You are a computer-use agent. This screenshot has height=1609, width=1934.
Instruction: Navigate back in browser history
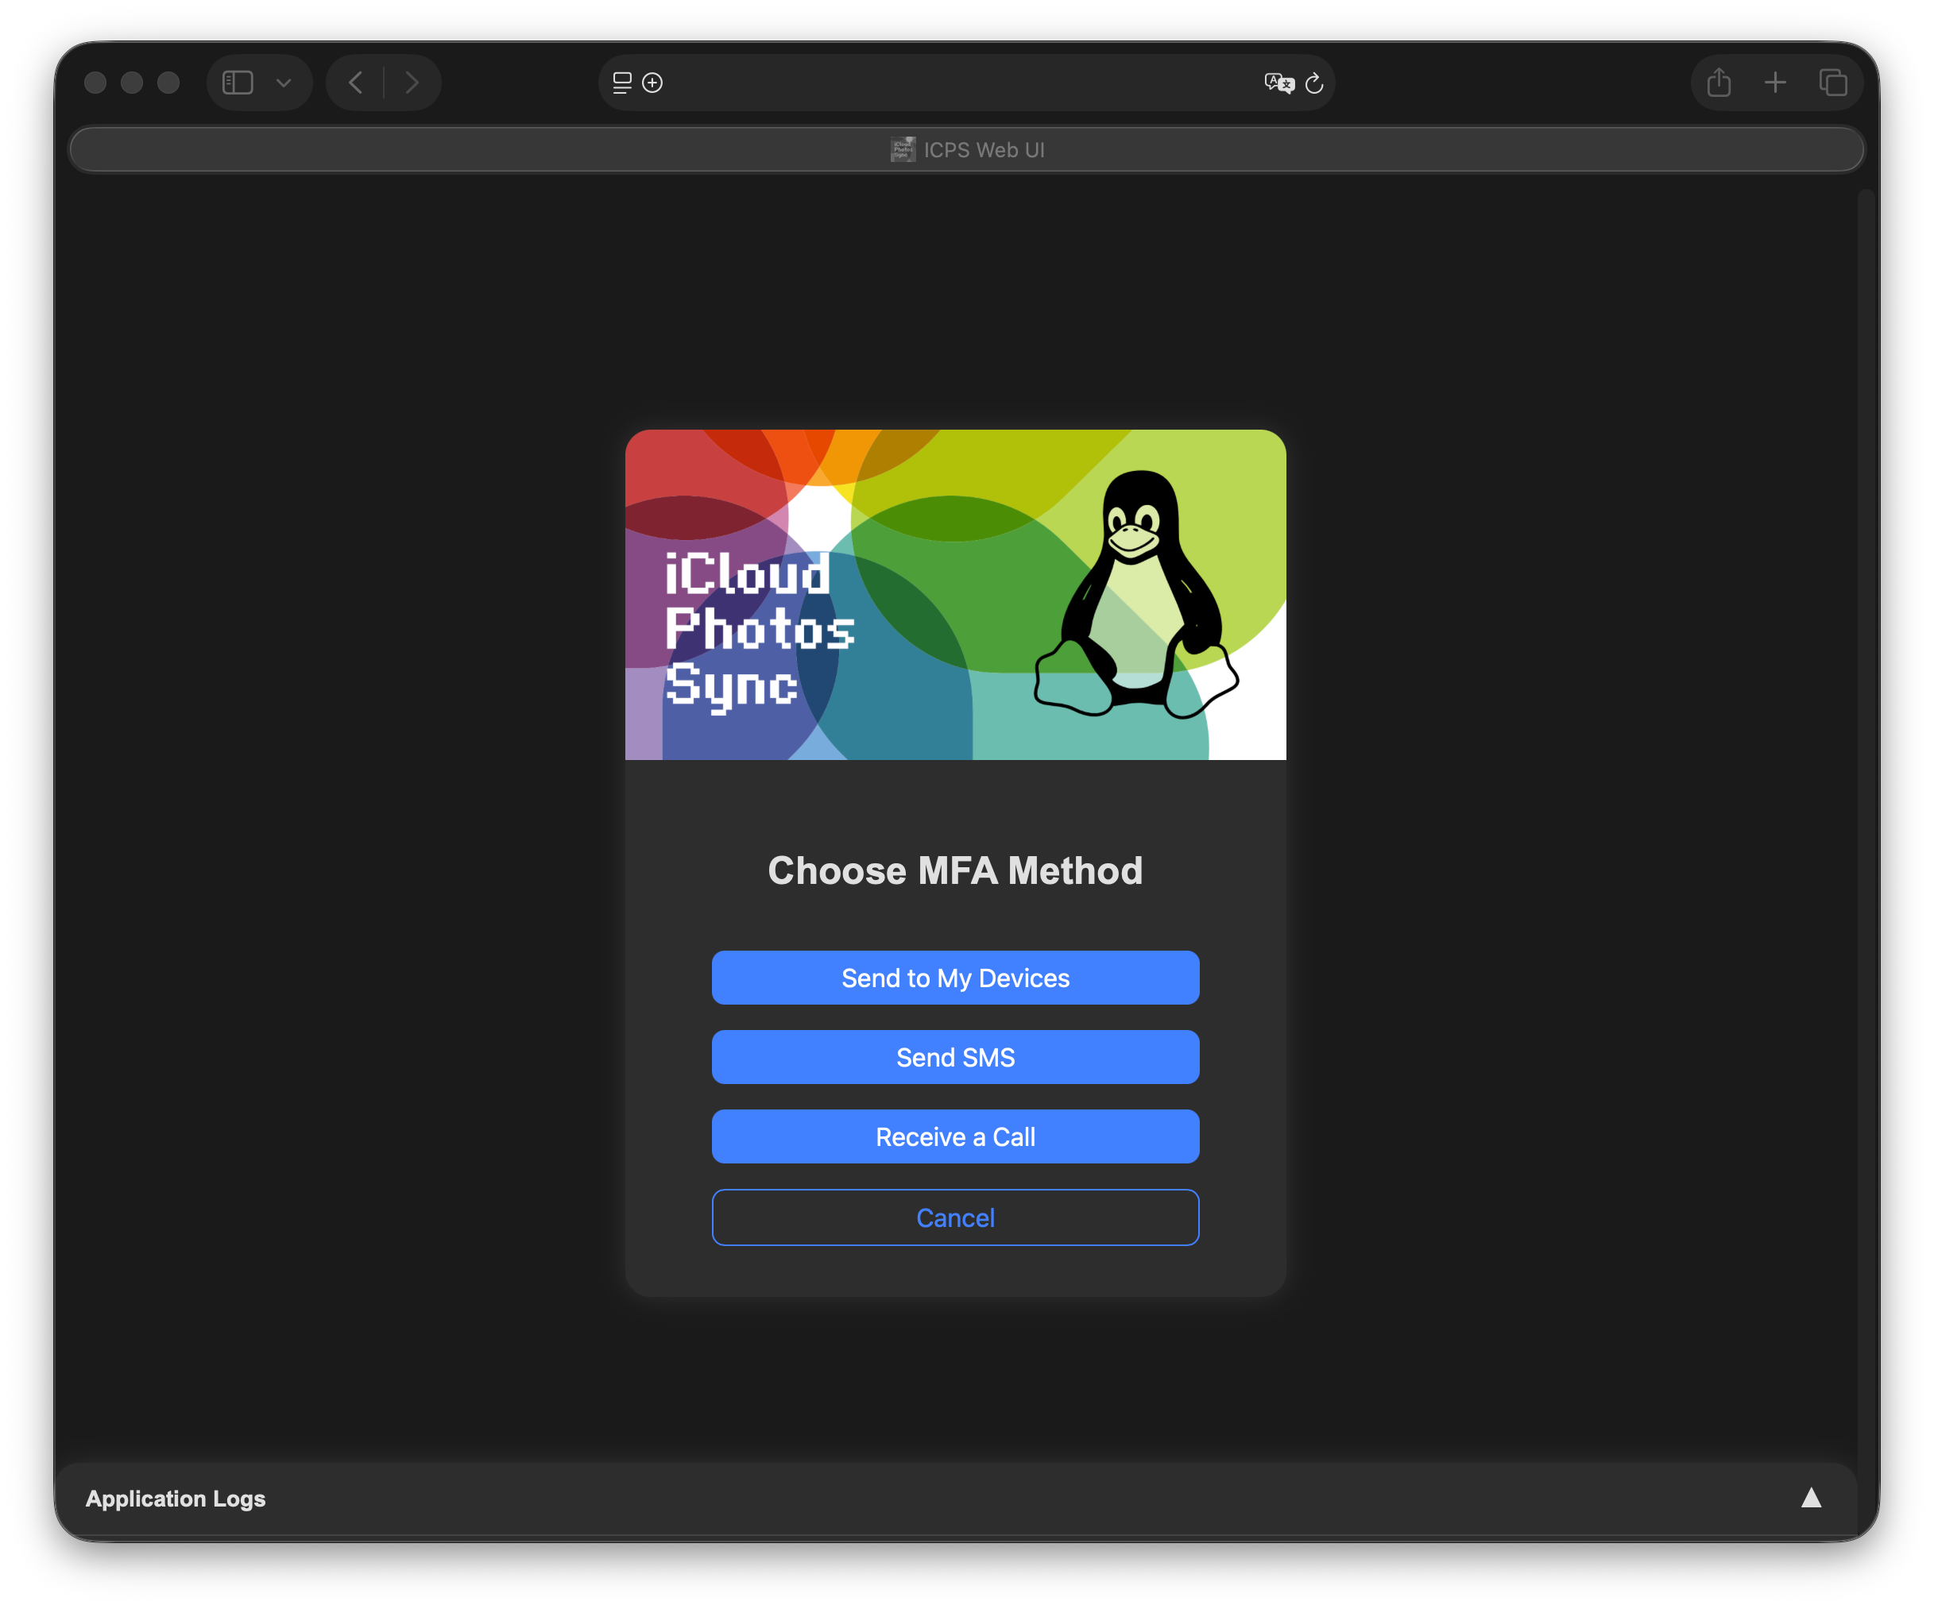[357, 82]
